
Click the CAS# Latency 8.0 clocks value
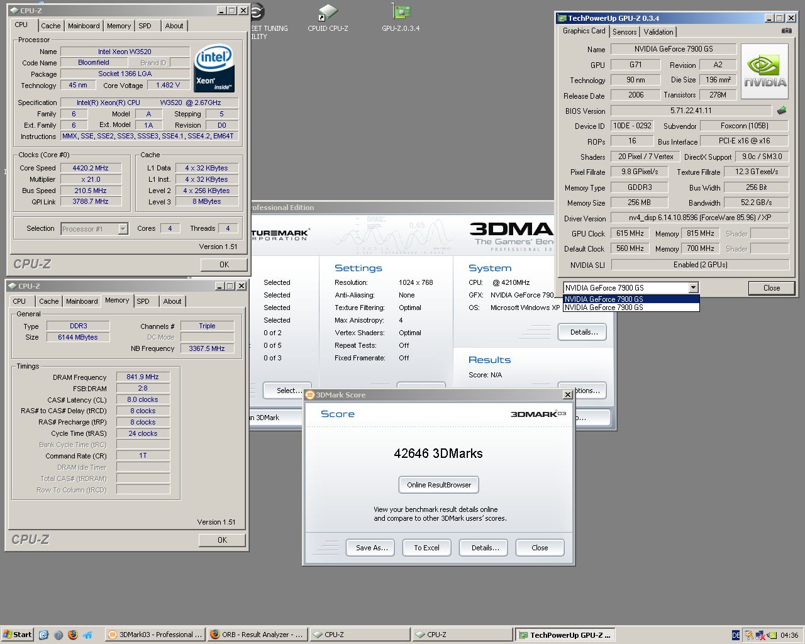coord(143,400)
